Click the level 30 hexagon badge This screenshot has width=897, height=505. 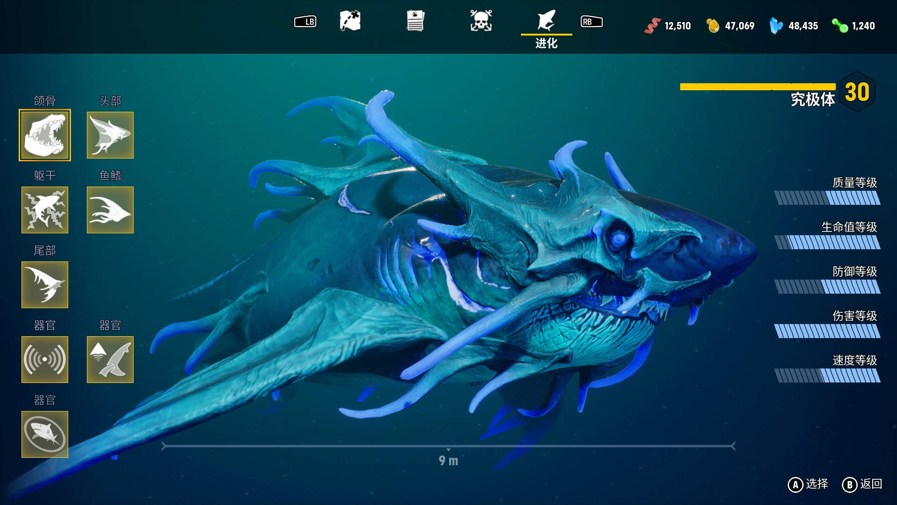[x=857, y=92]
